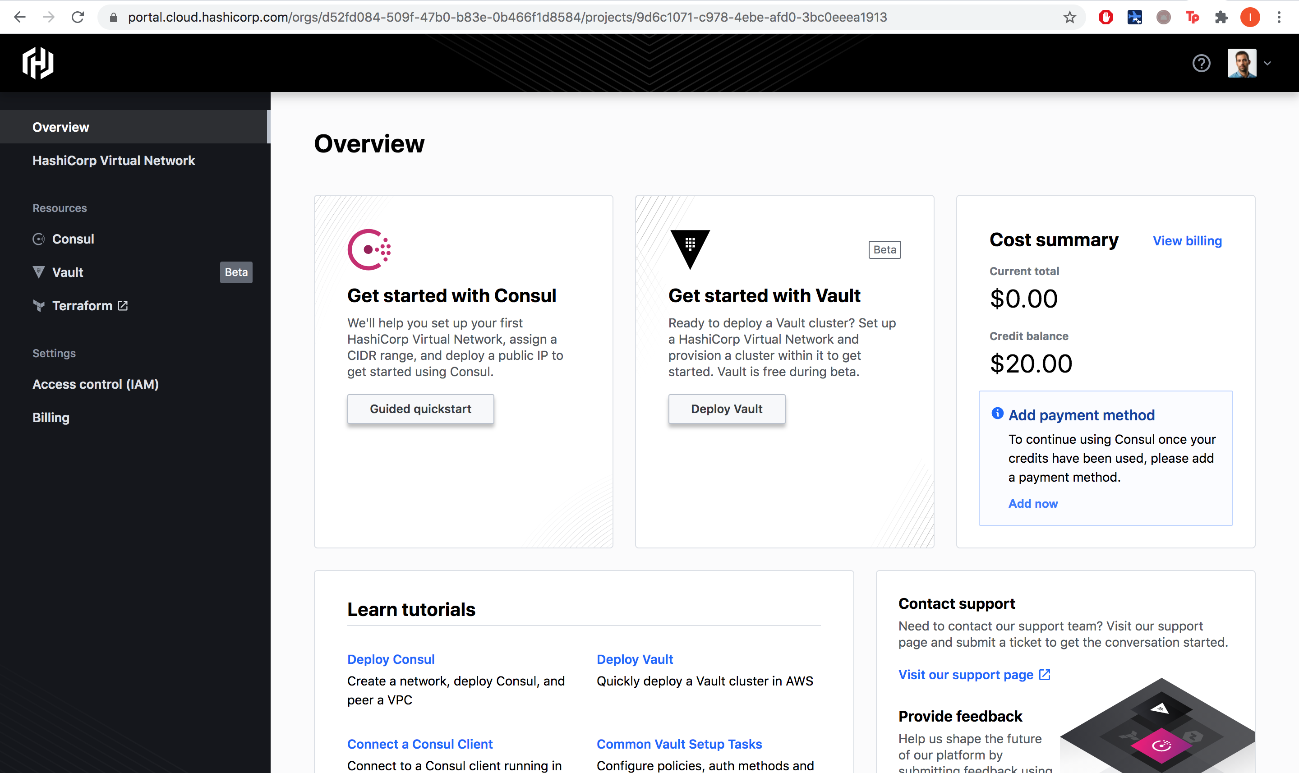This screenshot has height=773, width=1299.
Task: Click the black Vault logo on the card
Action: pos(690,249)
